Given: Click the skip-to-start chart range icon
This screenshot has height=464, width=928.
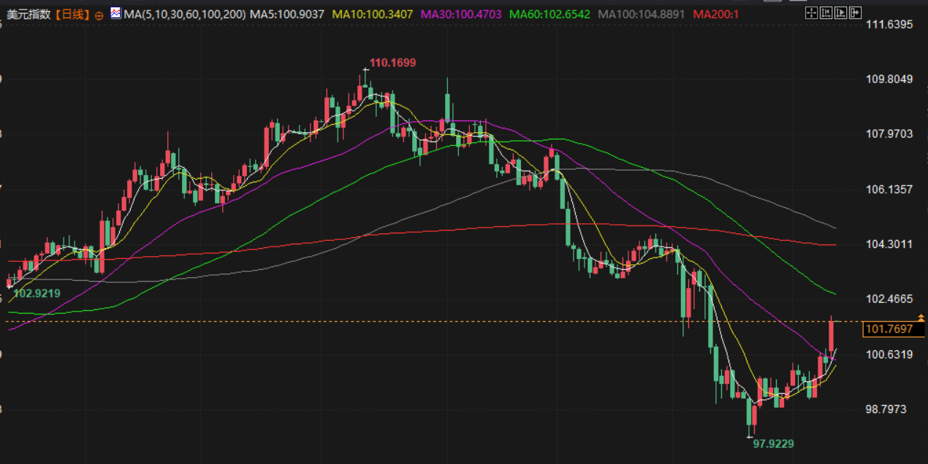Looking at the screenshot, I should 826,12.
